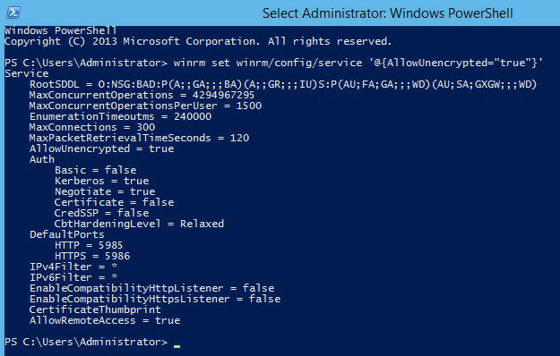This screenshot has height=356, width=560.
Task: Click the 'Negotiate = true' line
Action: [x=105, y=191]
